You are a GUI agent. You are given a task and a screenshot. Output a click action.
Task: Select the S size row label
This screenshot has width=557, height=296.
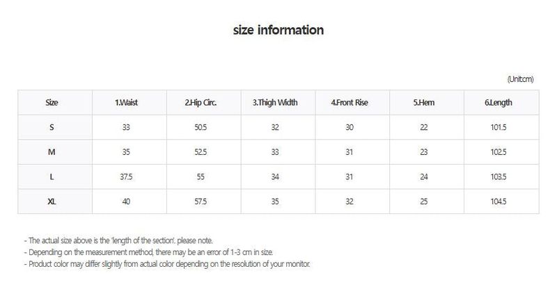(52, 127)
